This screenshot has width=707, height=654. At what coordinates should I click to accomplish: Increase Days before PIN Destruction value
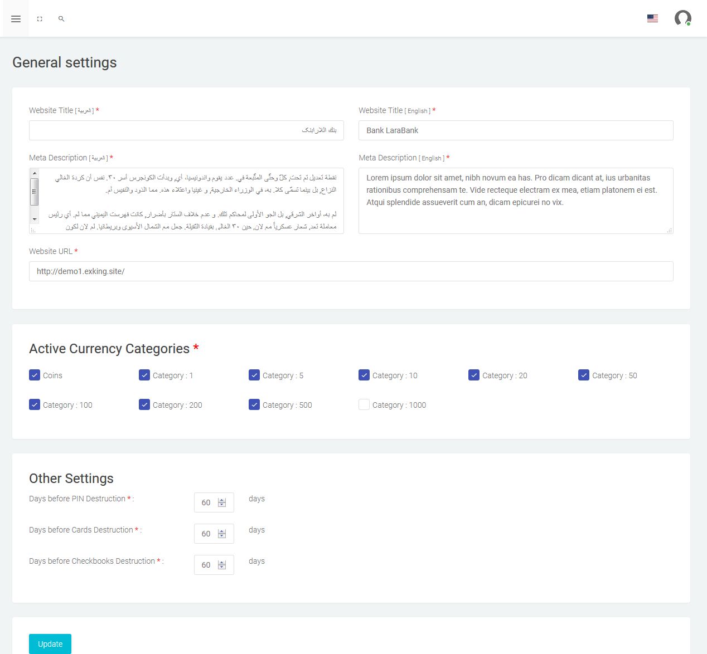tap(222, 500)
